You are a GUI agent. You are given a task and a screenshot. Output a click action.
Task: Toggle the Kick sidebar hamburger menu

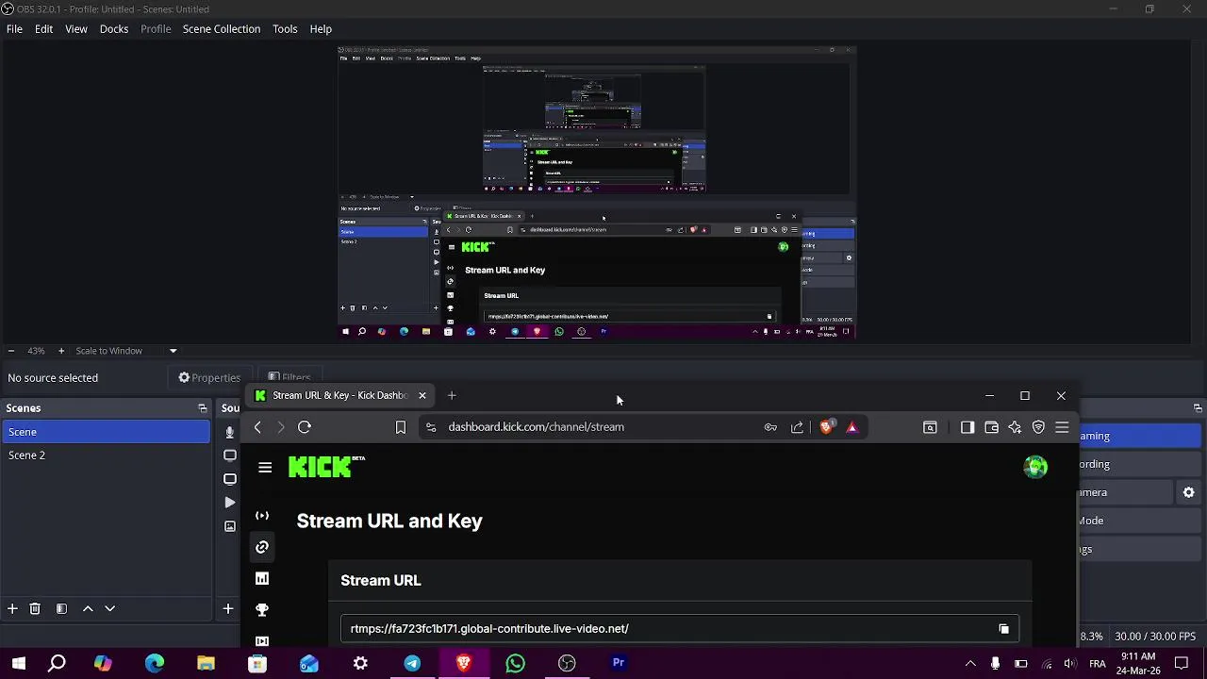click(x=265, y=468)
